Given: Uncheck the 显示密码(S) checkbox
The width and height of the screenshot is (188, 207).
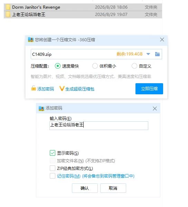Looking at the screenshot, I should pos(53,153).
